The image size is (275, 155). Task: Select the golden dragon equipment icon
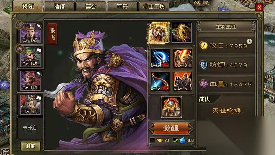182,33
